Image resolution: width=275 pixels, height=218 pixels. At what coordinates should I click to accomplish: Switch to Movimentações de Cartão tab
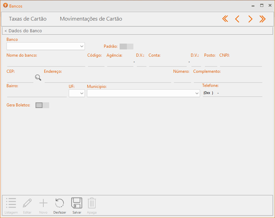tap(91, 19)
